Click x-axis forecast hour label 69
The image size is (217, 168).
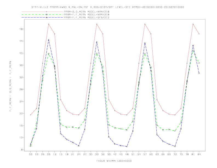pyautogui.click(x=169, y=154)
